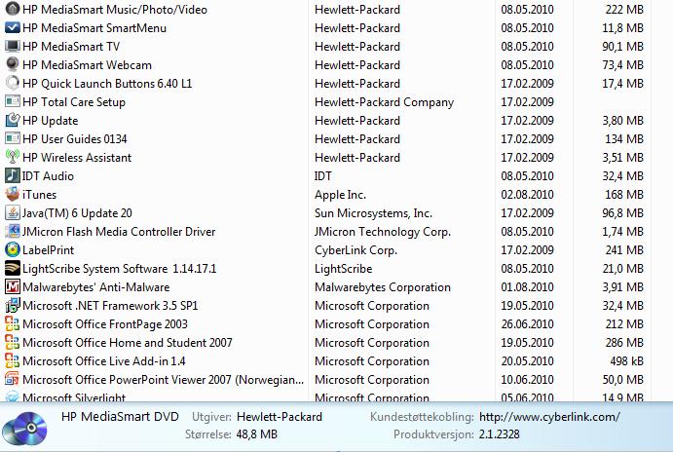Click the 498 kB size cell
673x452 pixels.
click(x=626, y=361)
